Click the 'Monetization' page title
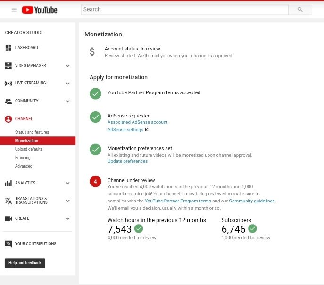Viewport: 324px width, 285px height. coord(103,34)
